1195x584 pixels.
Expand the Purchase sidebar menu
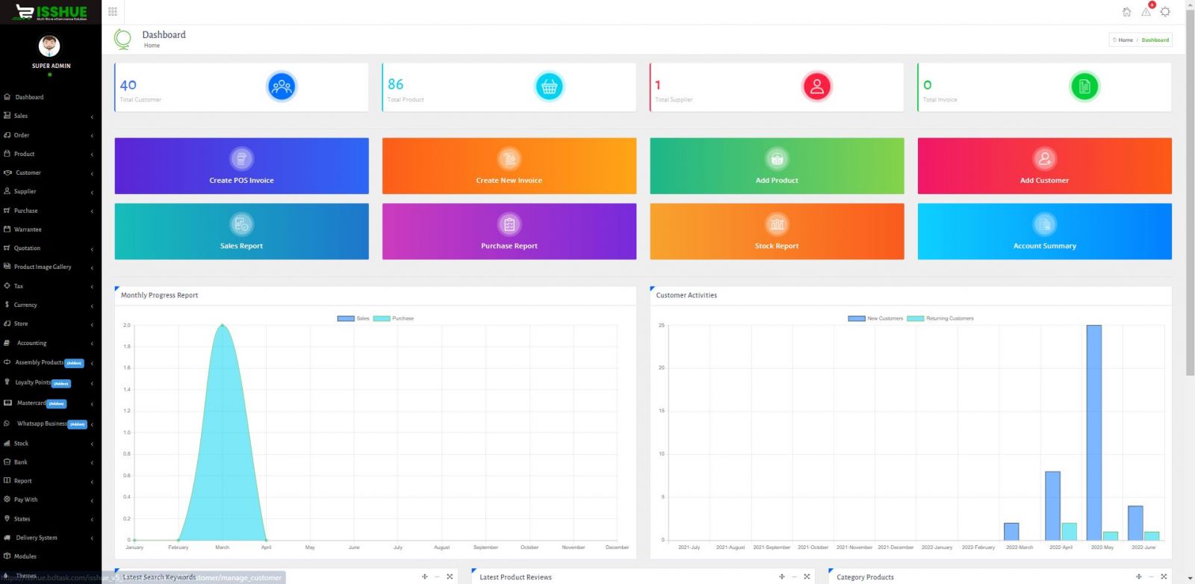pos(49,211)
